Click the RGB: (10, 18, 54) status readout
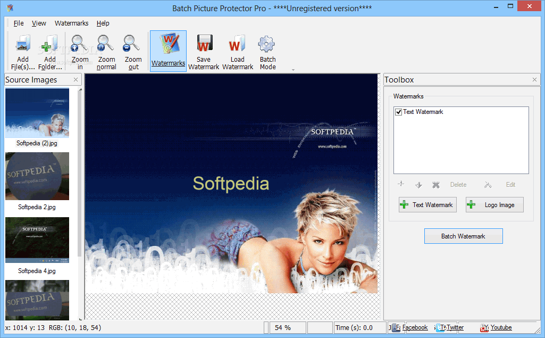Image resolution: width=545 pixels, height=338 pixels. pyautogui.click(x=75, y=327)
